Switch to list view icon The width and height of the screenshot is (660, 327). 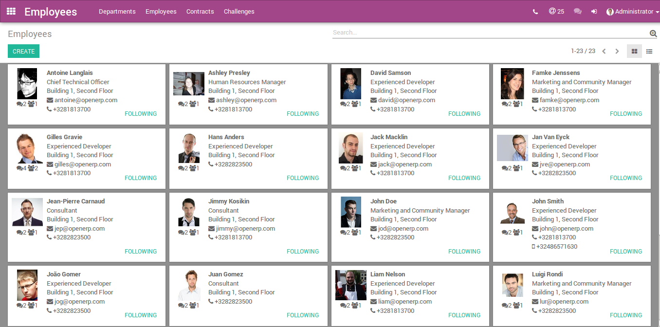coord(649,51)
